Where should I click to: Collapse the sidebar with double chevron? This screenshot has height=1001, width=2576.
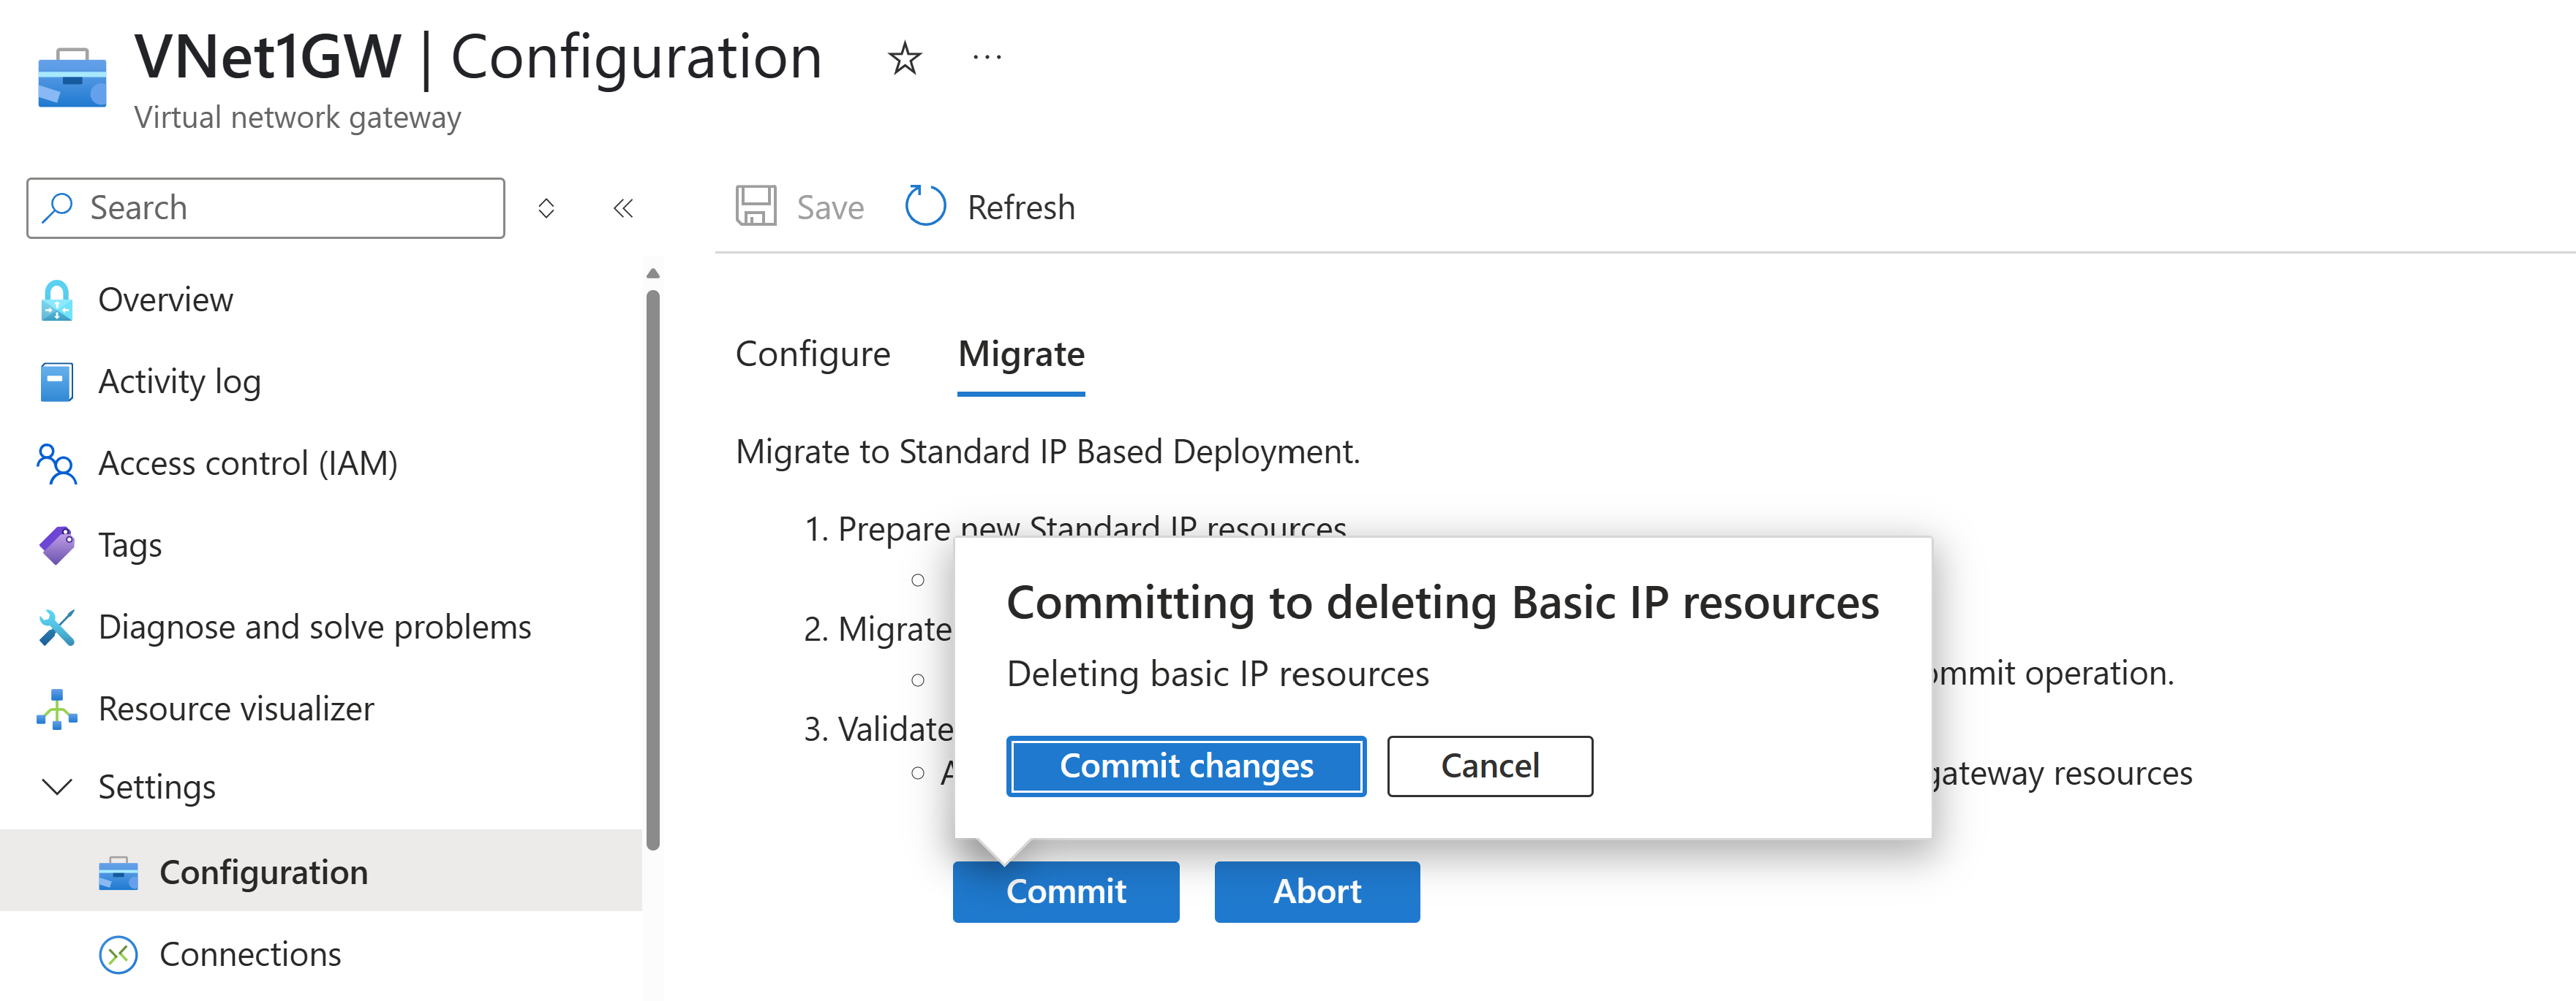[623, 208]
